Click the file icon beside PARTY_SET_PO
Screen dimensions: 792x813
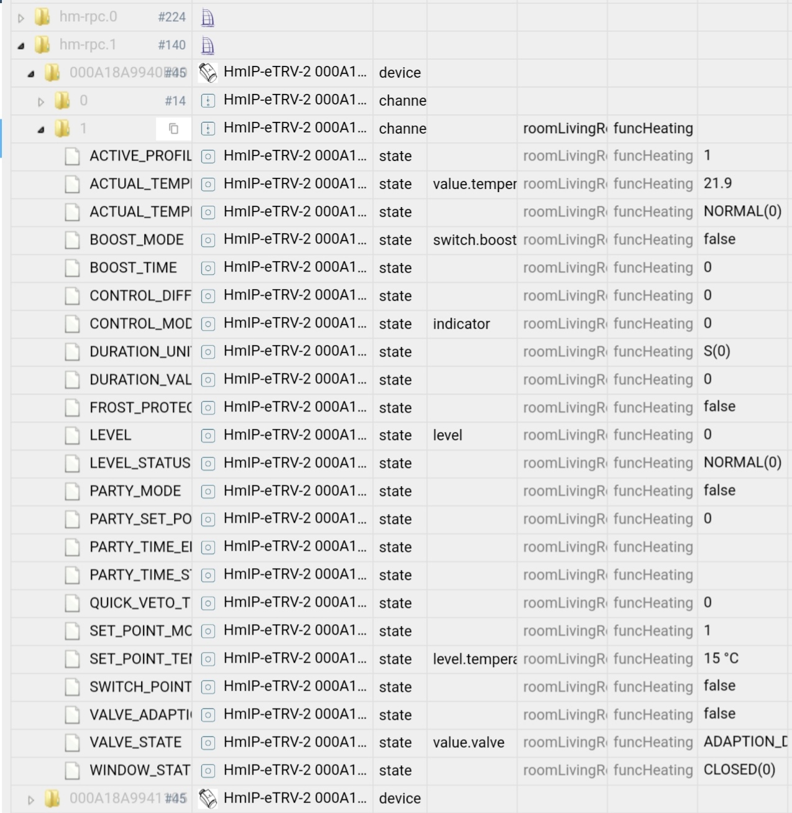[73, 519]
